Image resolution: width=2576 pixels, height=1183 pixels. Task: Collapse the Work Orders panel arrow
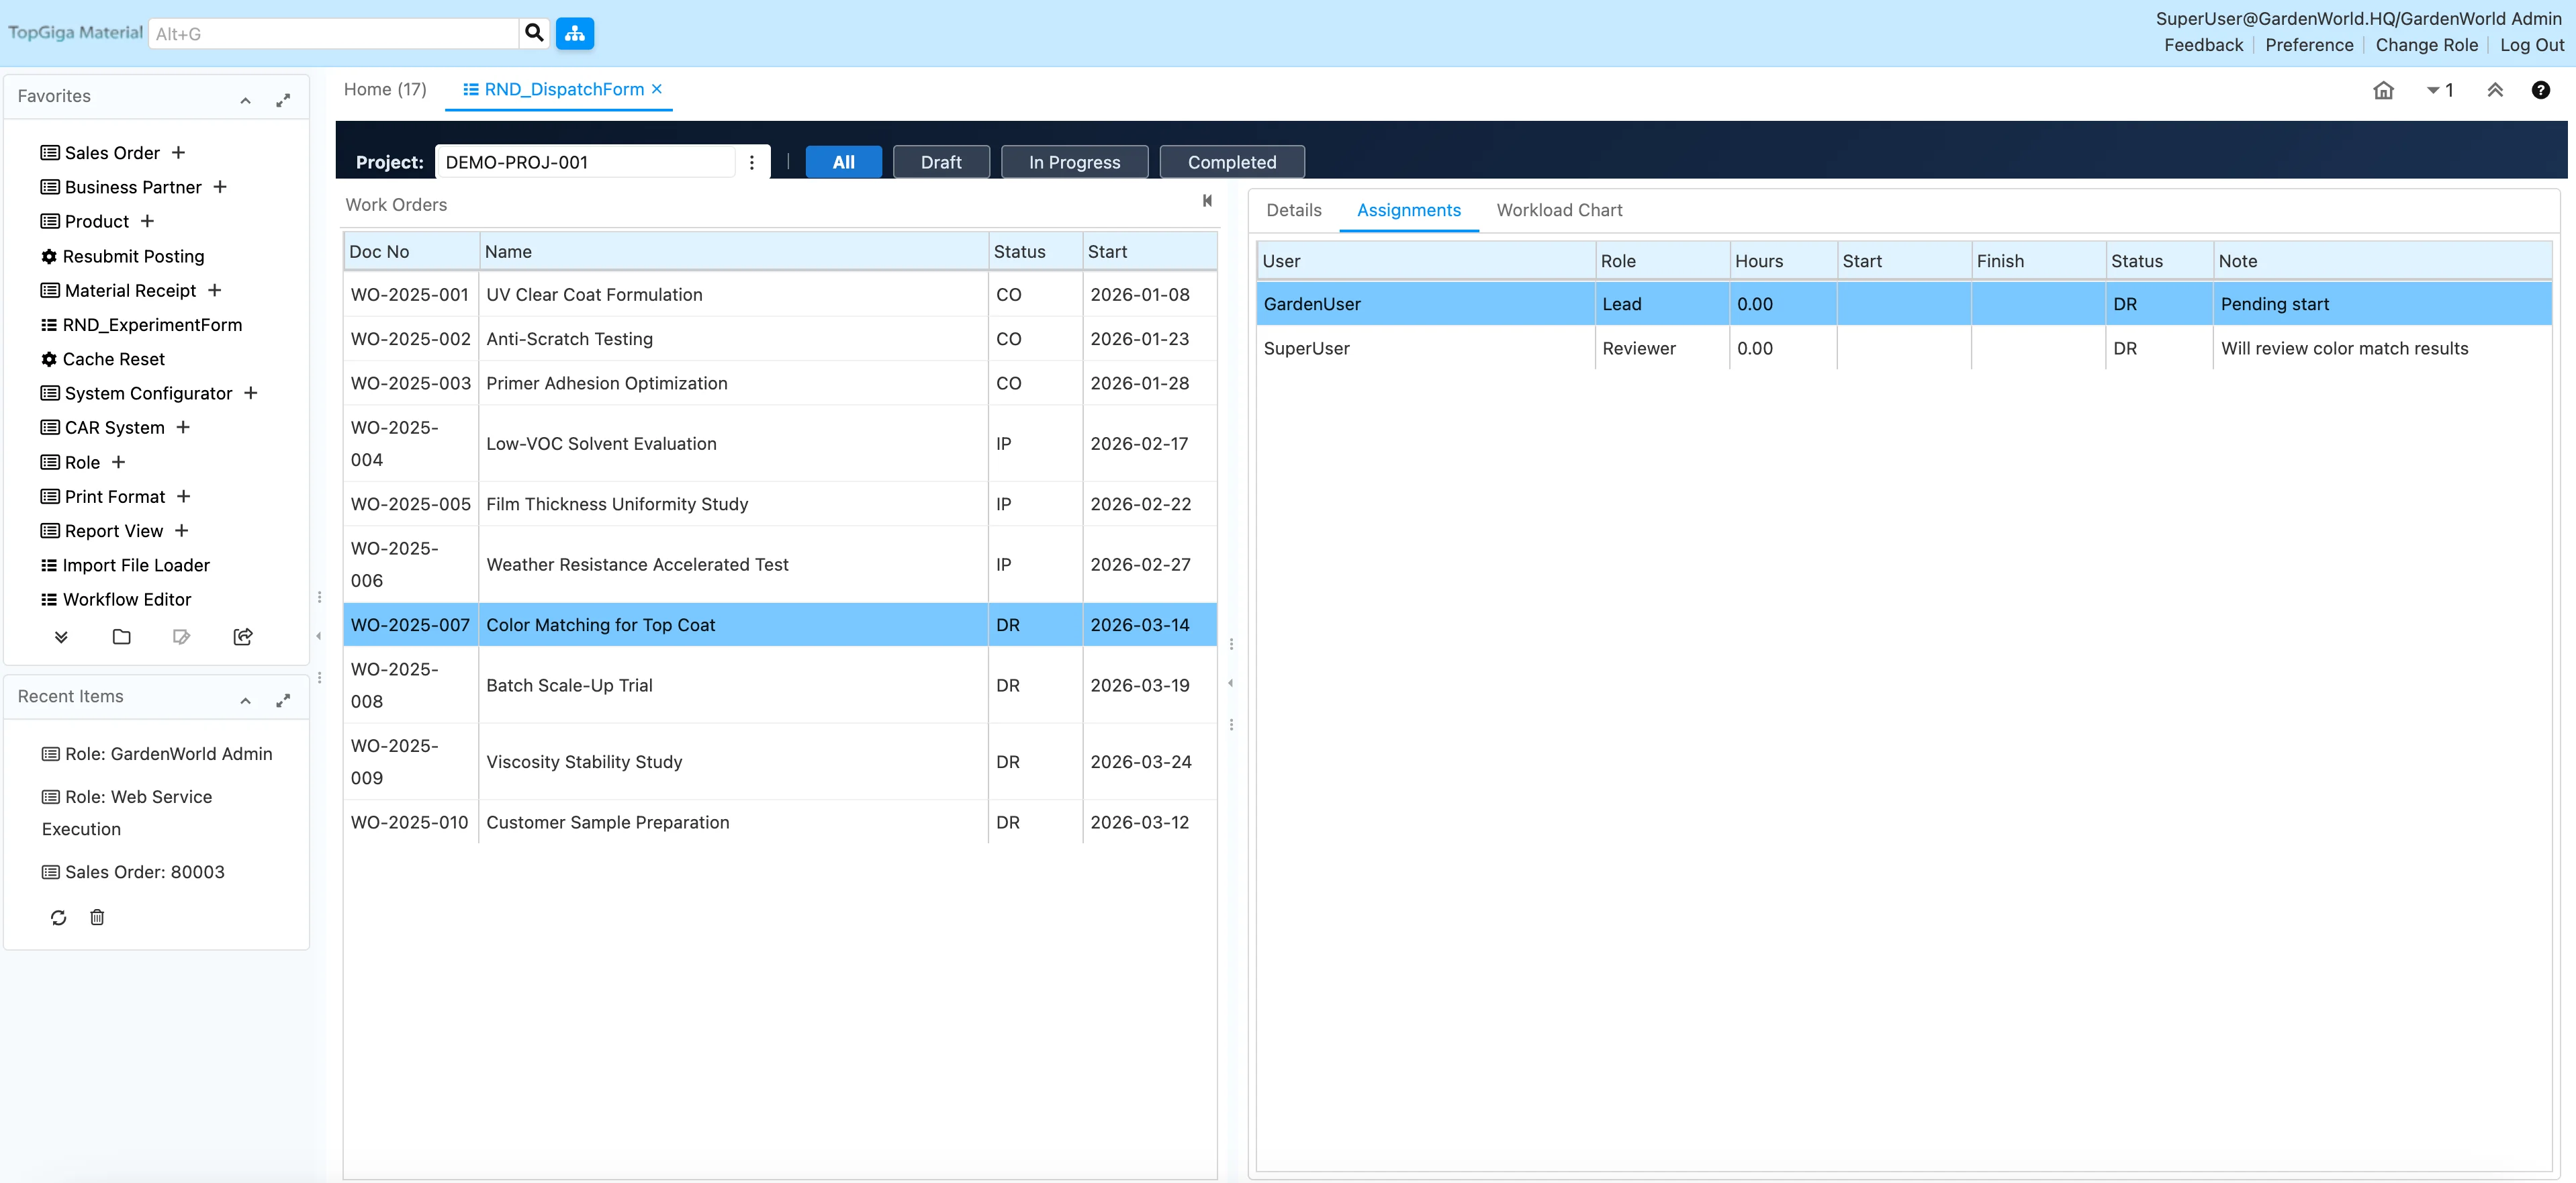(1207, 201)
